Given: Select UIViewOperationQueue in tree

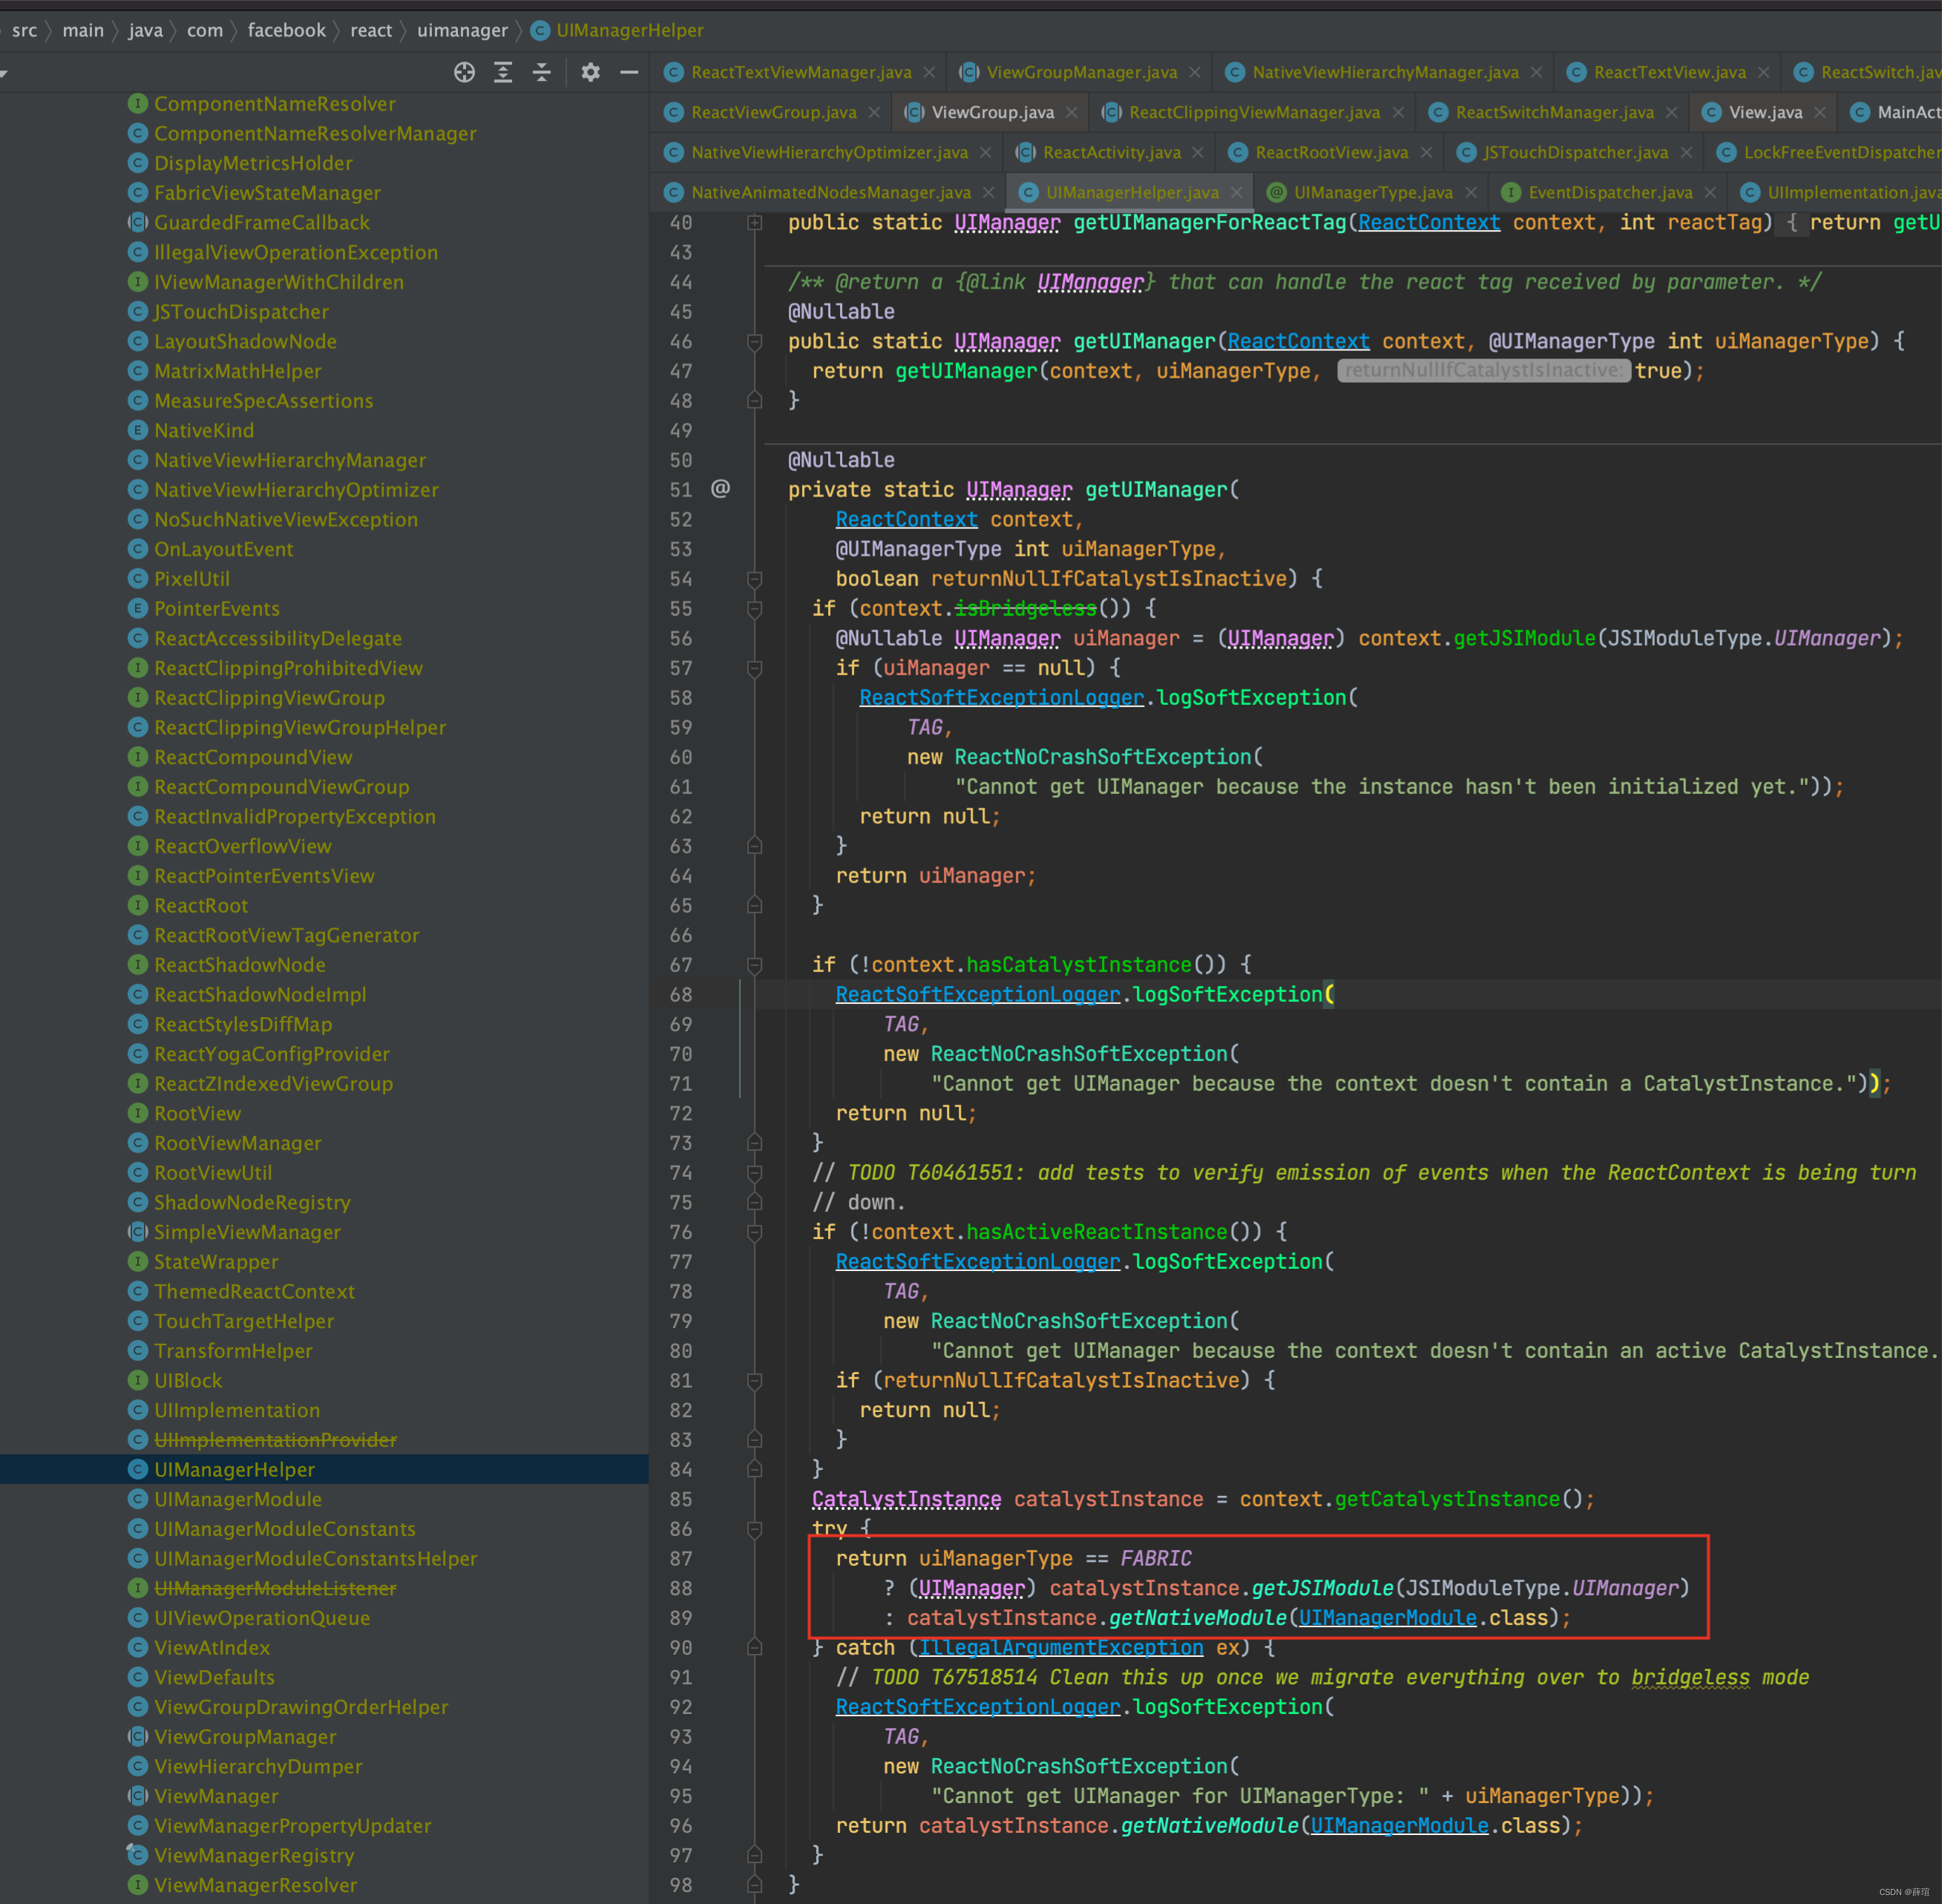Looking at the screenshot, I should click(x=261, y=1618).
